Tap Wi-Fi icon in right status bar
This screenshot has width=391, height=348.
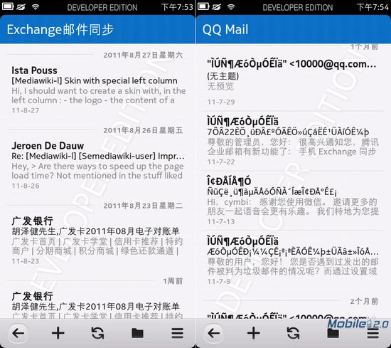231,6
